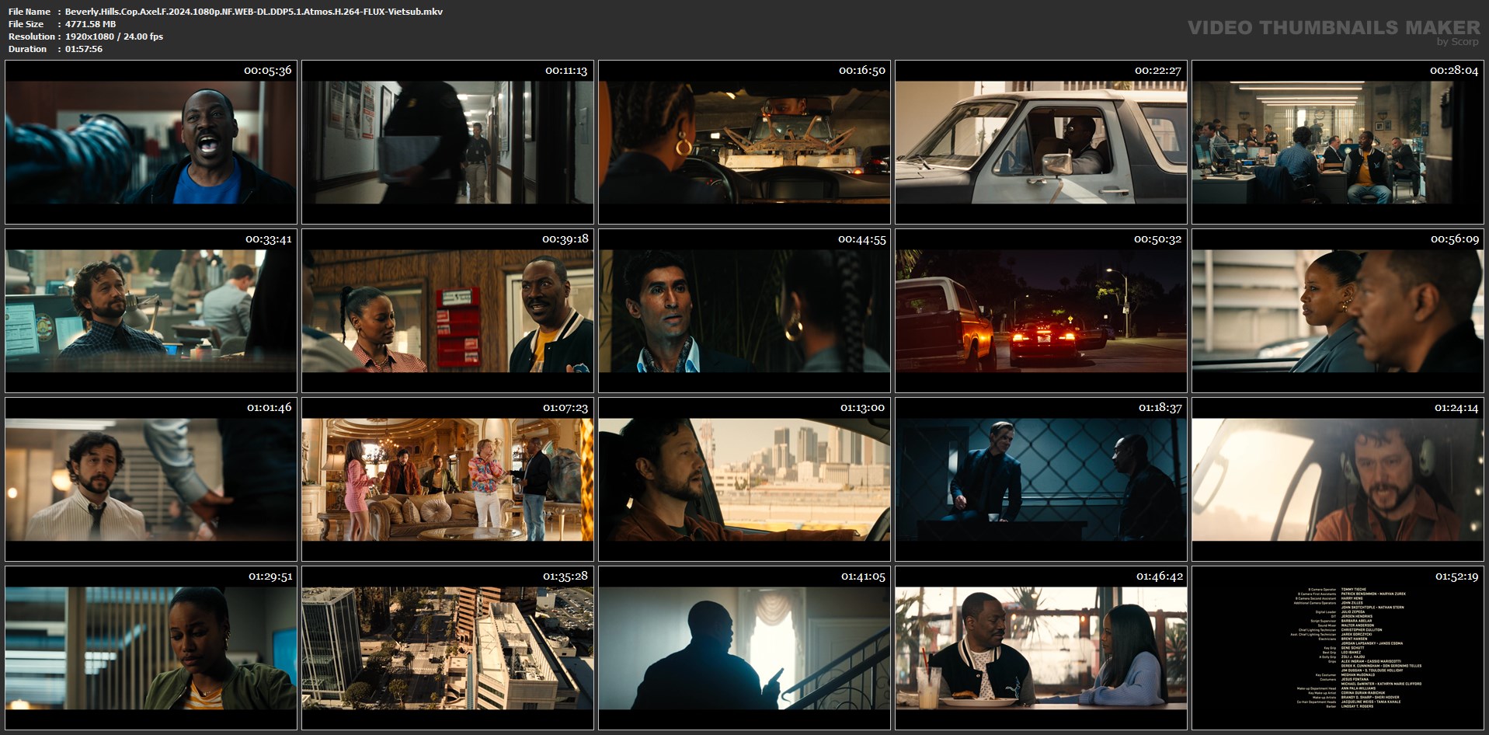This screenshot has height=735, width=1489.
Task: Pick the mansion interior thumbnail at 01:07:23
Action: [447, 479]
